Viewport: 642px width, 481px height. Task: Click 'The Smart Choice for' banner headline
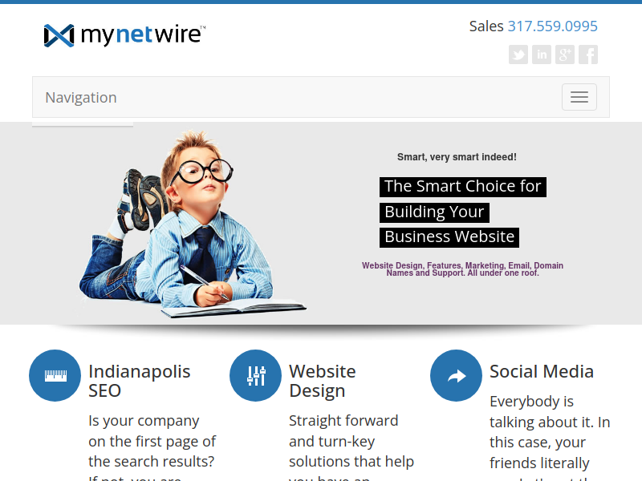463,187
